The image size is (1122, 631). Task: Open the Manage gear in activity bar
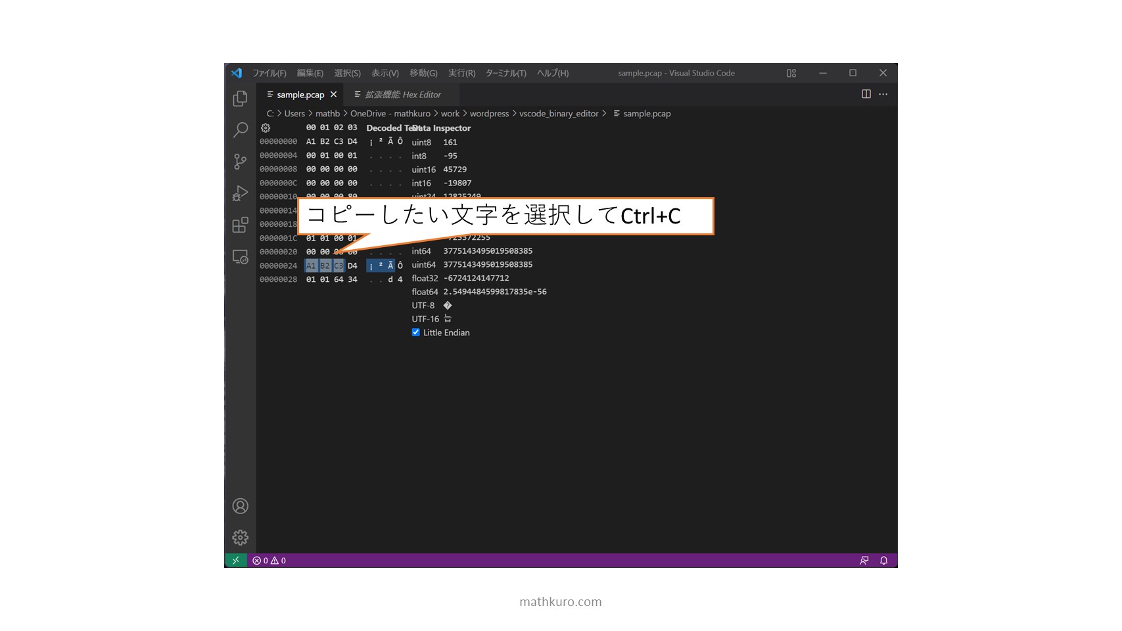tap(240, 538)
